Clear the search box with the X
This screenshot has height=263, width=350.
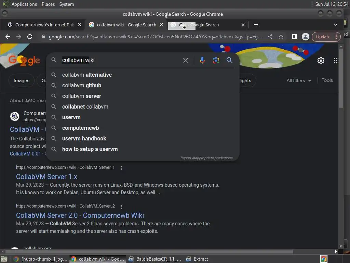[186, 60]
